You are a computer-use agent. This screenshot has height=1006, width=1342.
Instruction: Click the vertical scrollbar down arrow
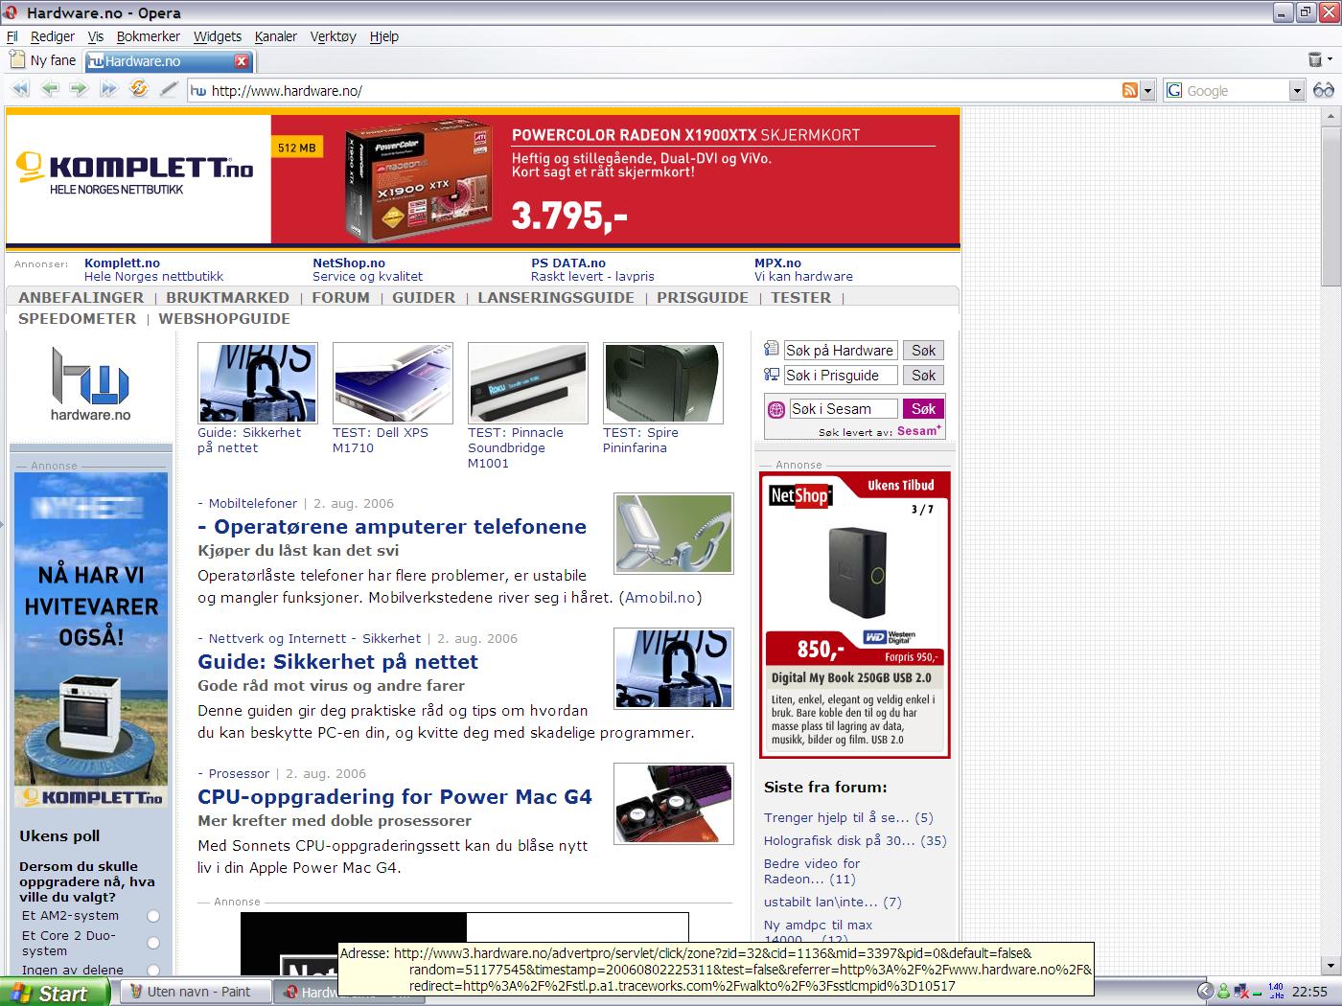pos(1330,965)
